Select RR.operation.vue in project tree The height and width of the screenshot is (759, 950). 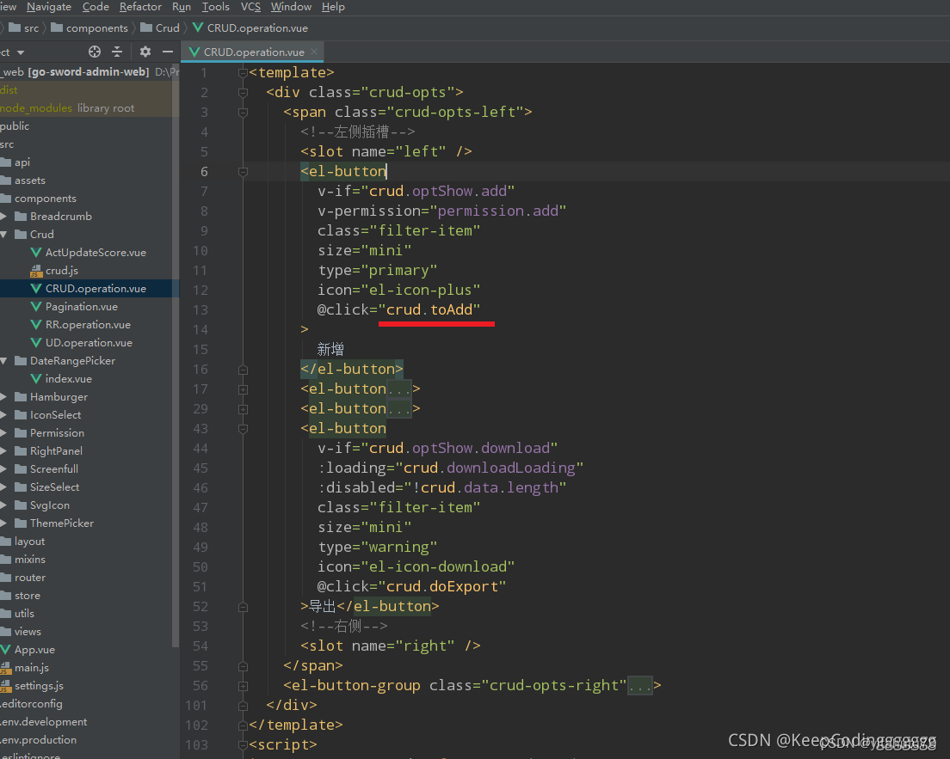click(x=88, y=325)
